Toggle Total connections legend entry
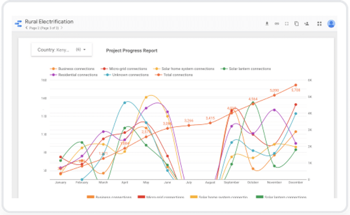The image size is (350, 215). (x=174, y=75)
